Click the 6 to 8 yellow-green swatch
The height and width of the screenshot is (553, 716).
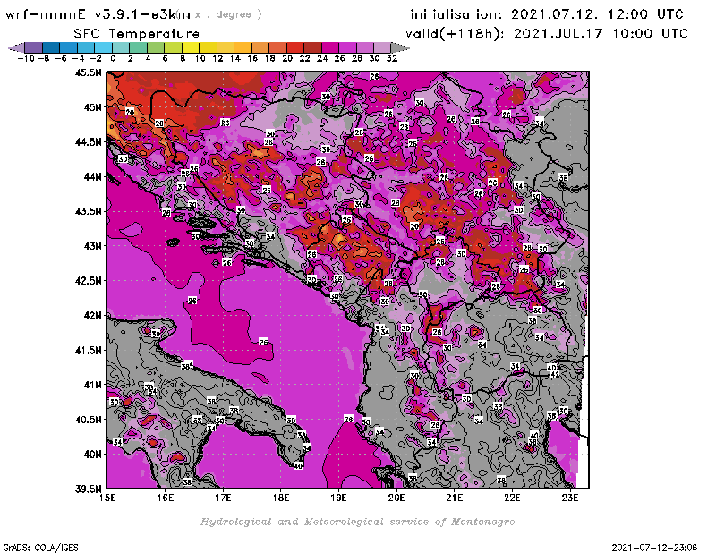click(173, 47)
